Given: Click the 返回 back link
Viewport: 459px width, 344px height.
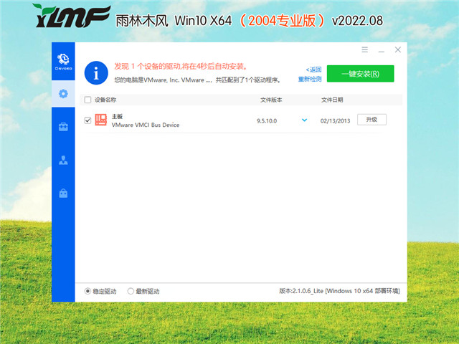Looking at the screenshot, I should [313, 70].
